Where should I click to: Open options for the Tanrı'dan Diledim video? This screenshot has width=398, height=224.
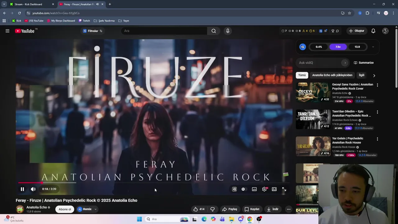[377, 112]
